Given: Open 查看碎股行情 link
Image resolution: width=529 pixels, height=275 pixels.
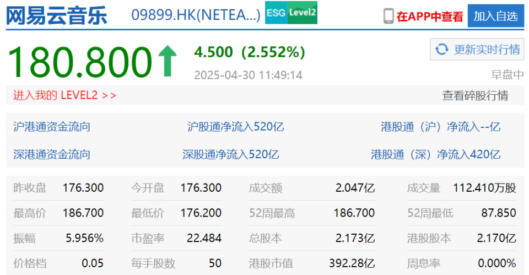Looking at the screenshot, I should tap(475, 95).
